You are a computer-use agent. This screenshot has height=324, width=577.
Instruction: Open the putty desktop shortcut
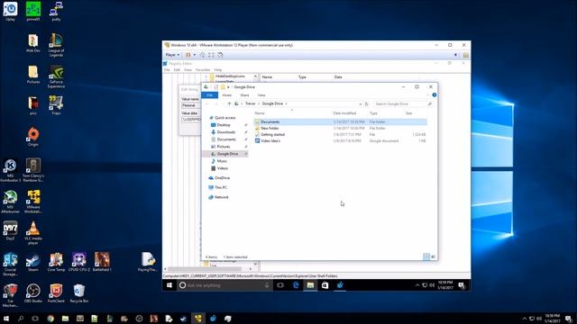56,12
